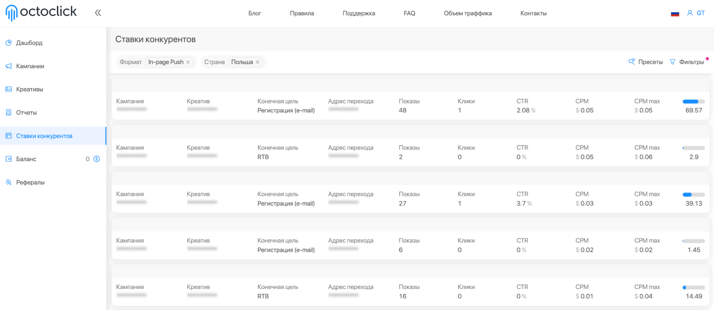This screenshot has height=310, width=714.
Task: Click the Баланс wallet icon
Action: pos(9,159)
